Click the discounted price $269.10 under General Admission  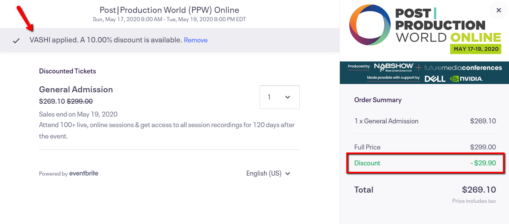click(52, 101)
